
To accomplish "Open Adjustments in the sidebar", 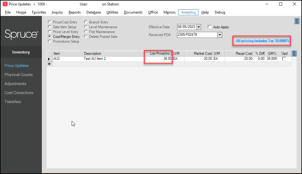I will [x=15, y=84].
